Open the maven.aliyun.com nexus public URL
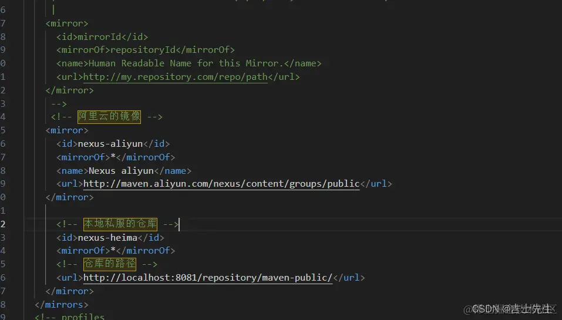This screenshot has width=562, height=320. (x=221, y=184)
